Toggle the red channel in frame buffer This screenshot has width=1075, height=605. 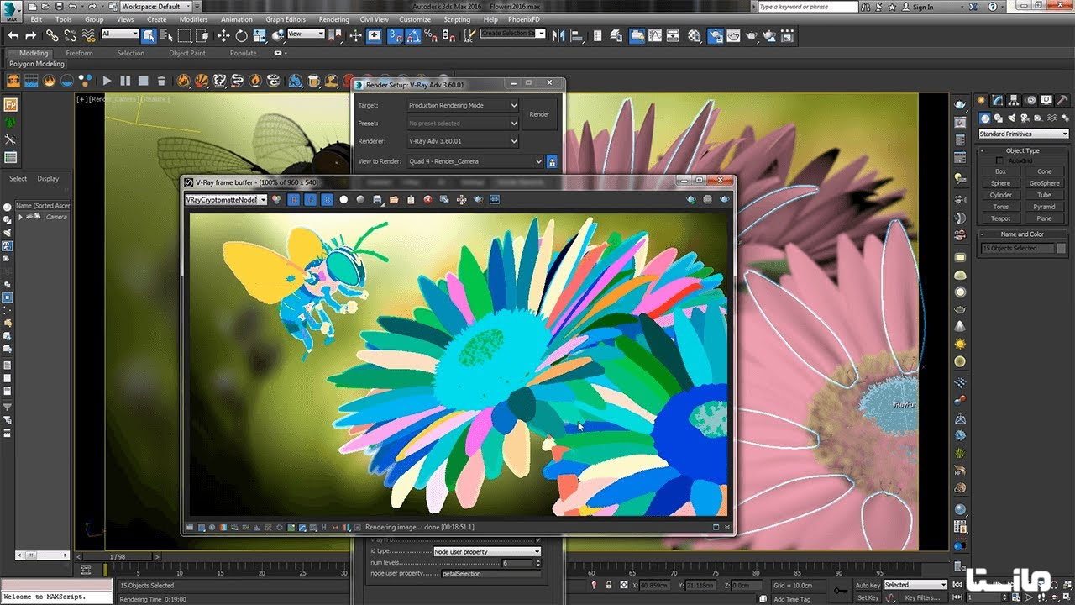pos(294,200)
